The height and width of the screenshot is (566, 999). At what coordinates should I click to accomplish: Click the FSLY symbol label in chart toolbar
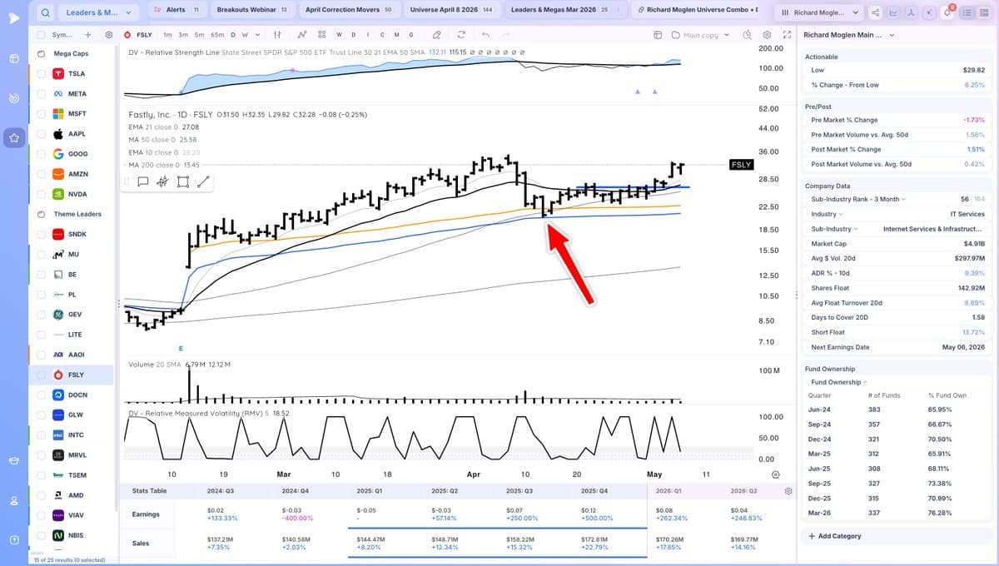point(144,35)
